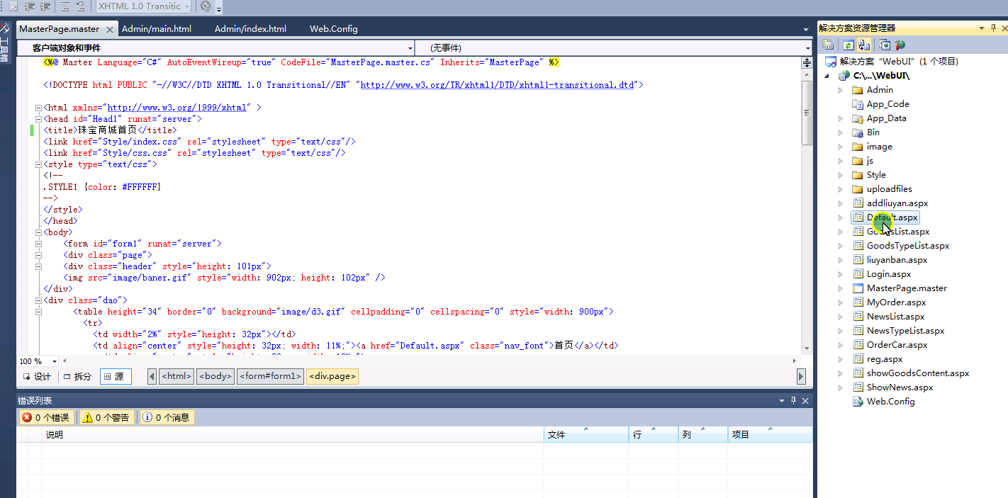The height and width of the screenshot is (498, 1008).
Task: Switch to the Admin/main.html tab
Action: tap(157, 29)
